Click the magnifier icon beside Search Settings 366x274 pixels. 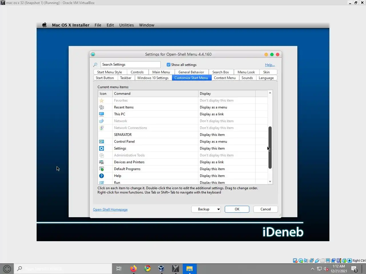click(x=95, y=65)
